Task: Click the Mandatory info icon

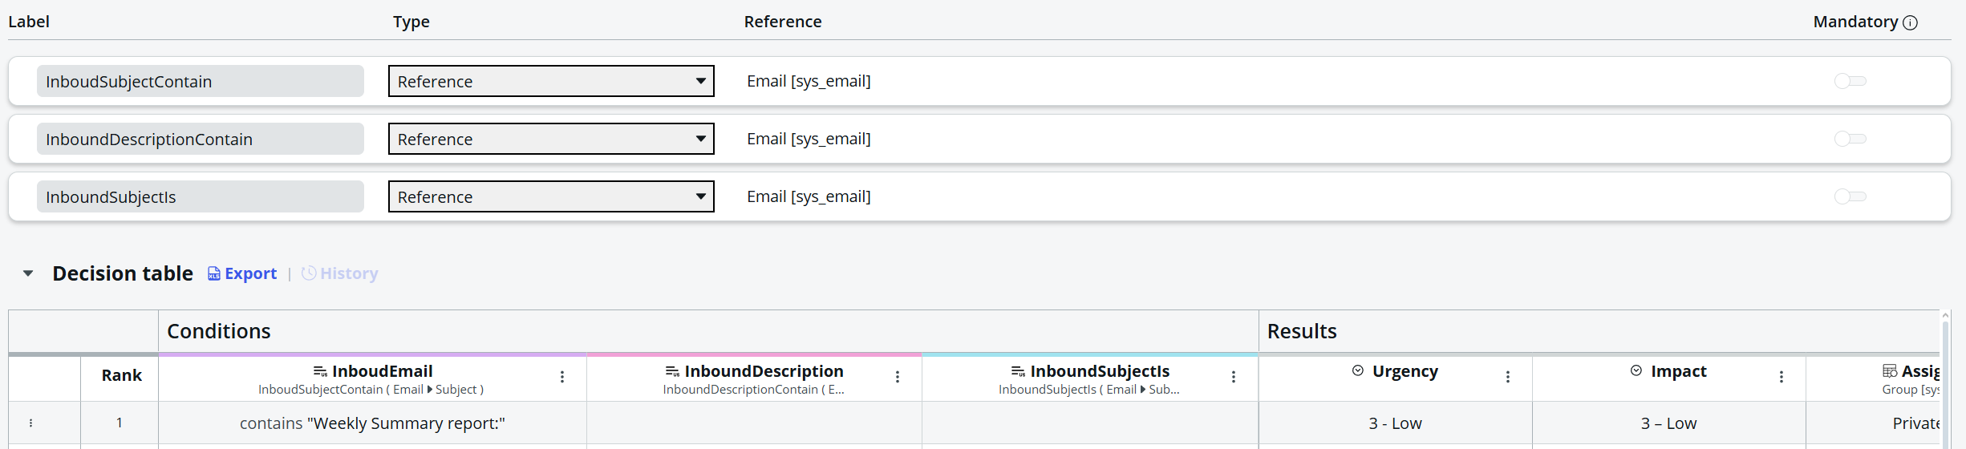Action: pyautogui.click(x=1911, y=22)
